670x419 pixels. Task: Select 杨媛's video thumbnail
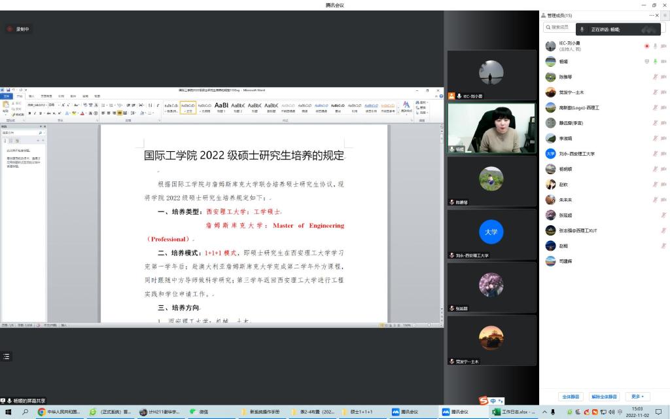click(491, 128)
